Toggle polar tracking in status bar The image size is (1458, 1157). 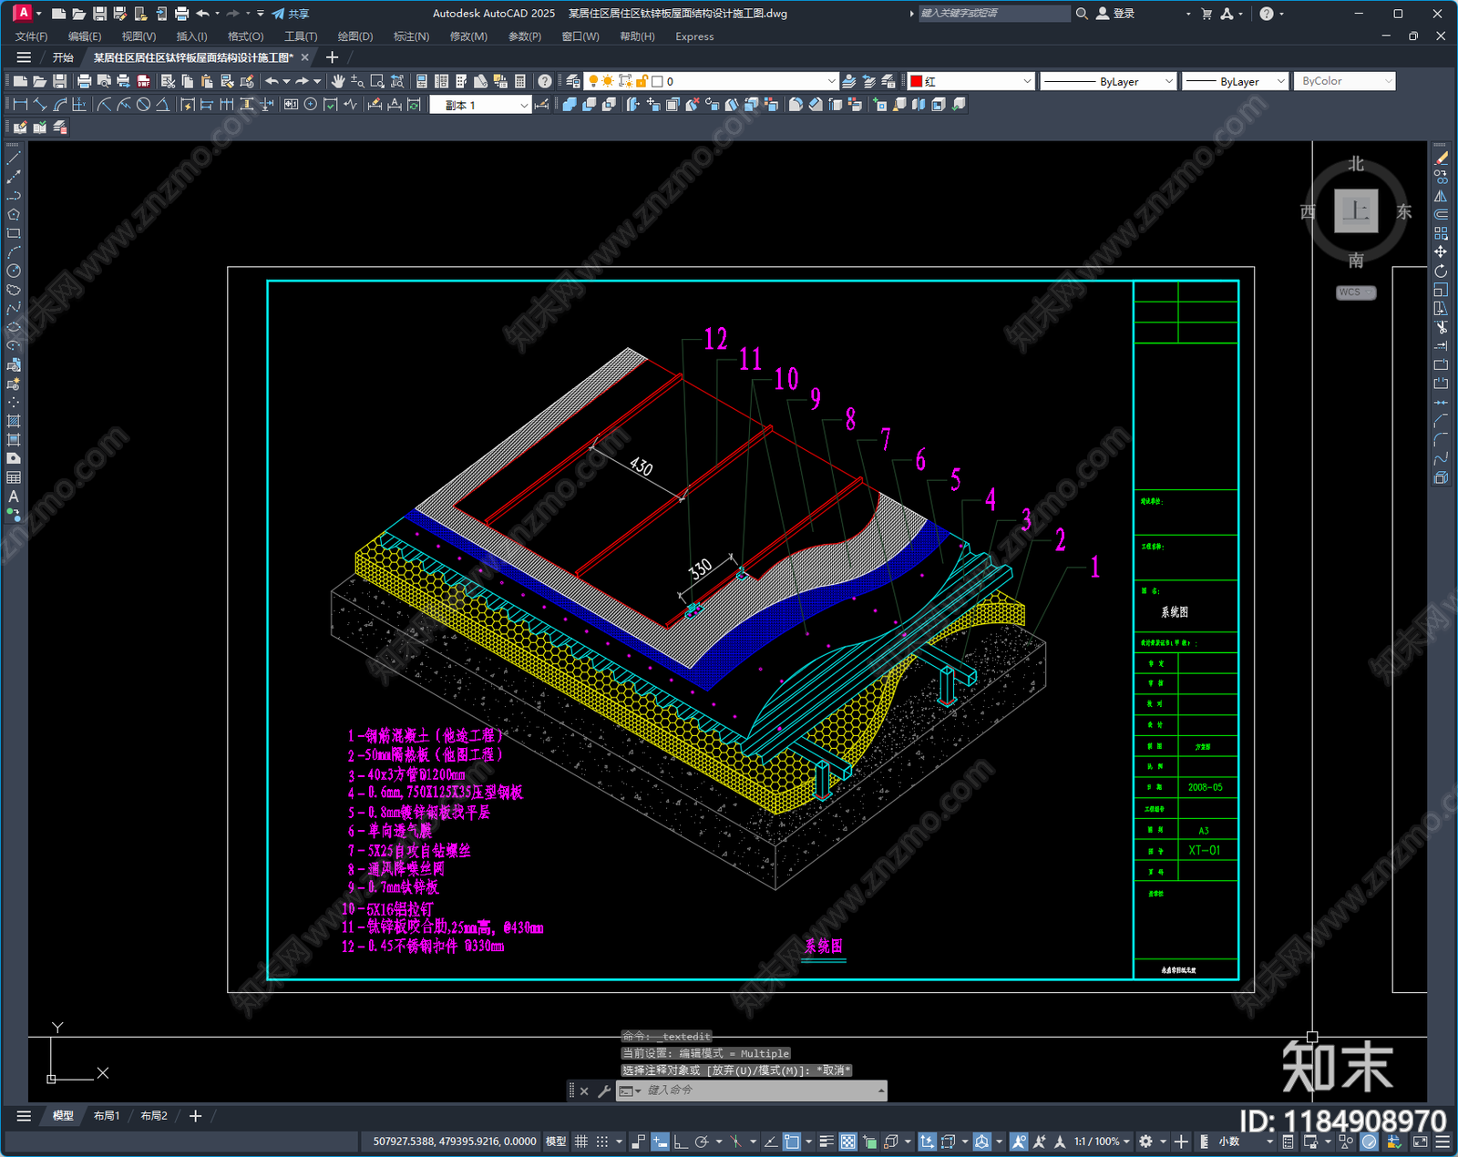(x=702, y=1142)
